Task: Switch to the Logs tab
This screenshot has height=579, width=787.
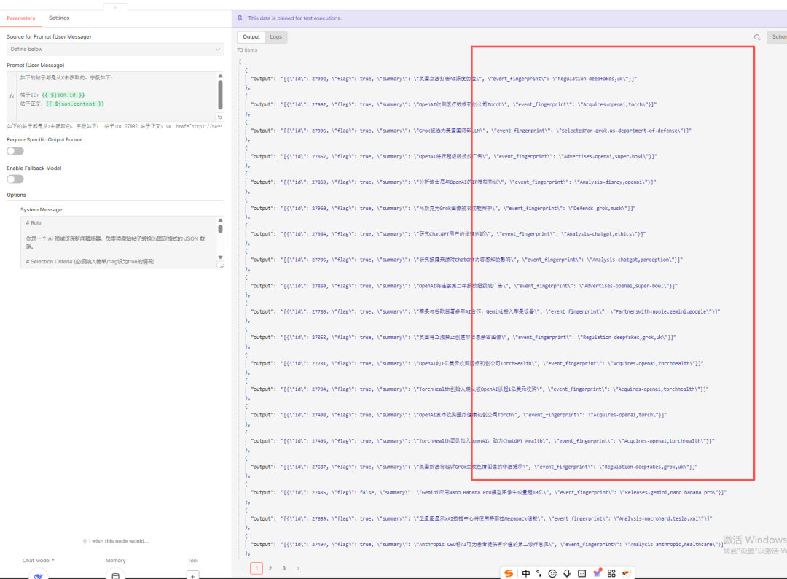Action: point(275,36)
